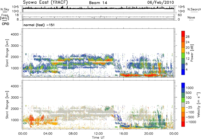Click the date '06/Feb/2010'
This screenshot has width=201, height=139.
coord(161,2)
